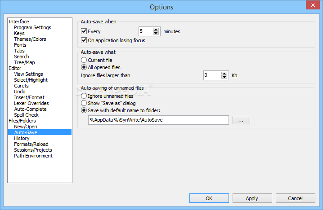Toggle On application losing focus checkbox
This screenshot has width=323, height=210.
click(x=84, y=40)
